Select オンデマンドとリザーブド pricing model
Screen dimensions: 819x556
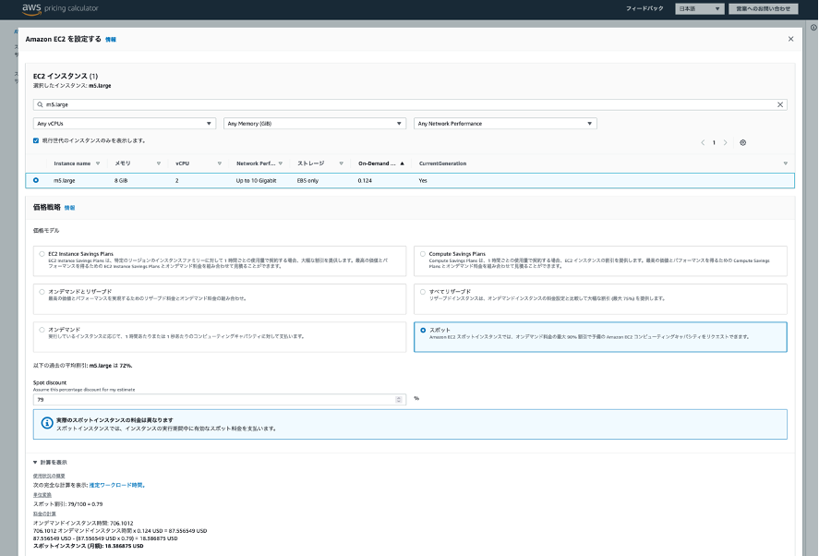coord(42,292)
